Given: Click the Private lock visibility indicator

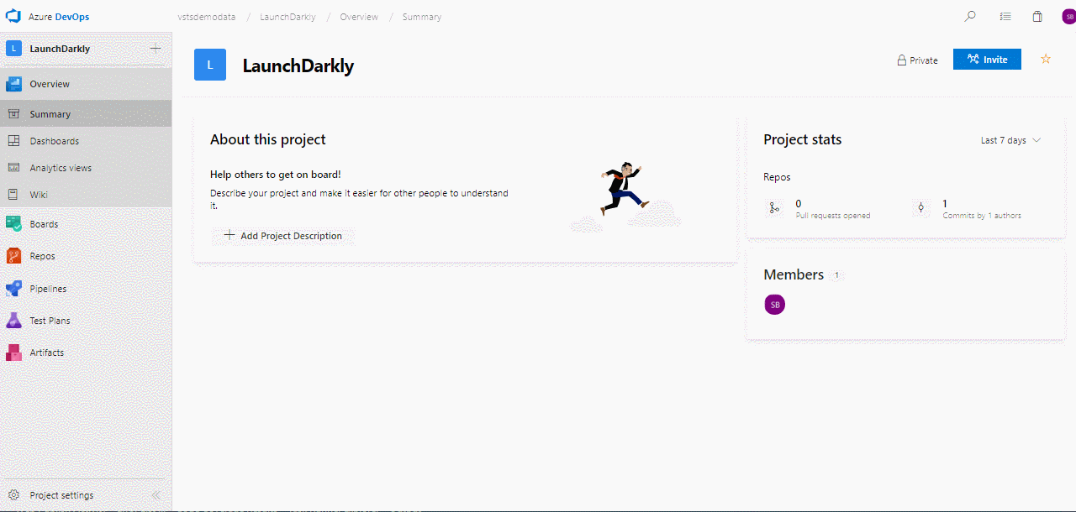Looking at the screenshot, I should (x=917, y=60).
